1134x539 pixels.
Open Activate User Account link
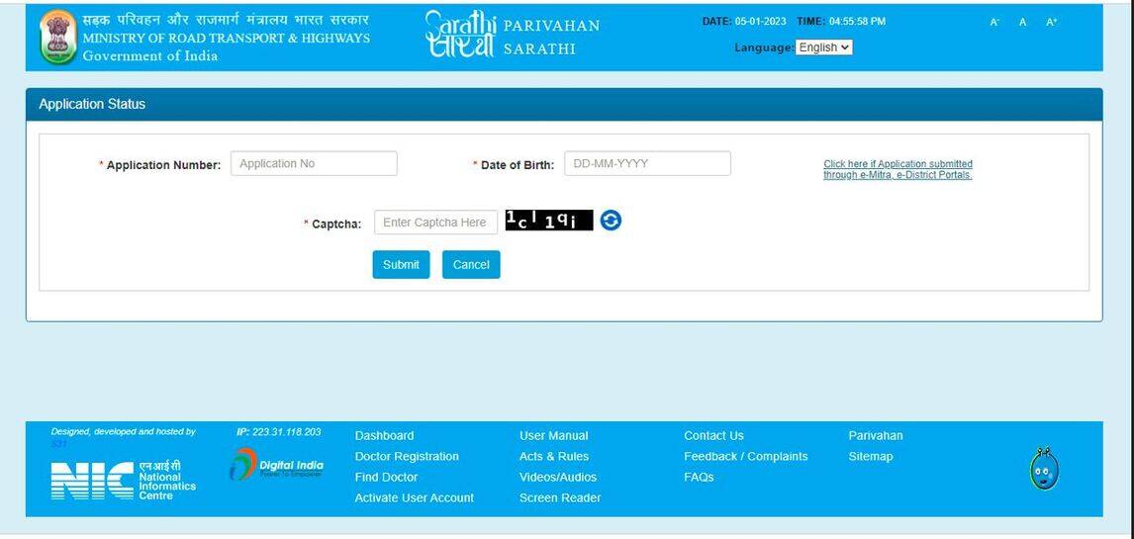(x=414, y=497)
